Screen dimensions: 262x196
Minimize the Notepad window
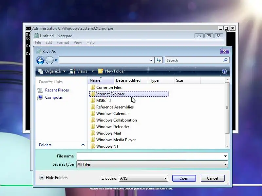pyautogui.click(x=199, y=36)
